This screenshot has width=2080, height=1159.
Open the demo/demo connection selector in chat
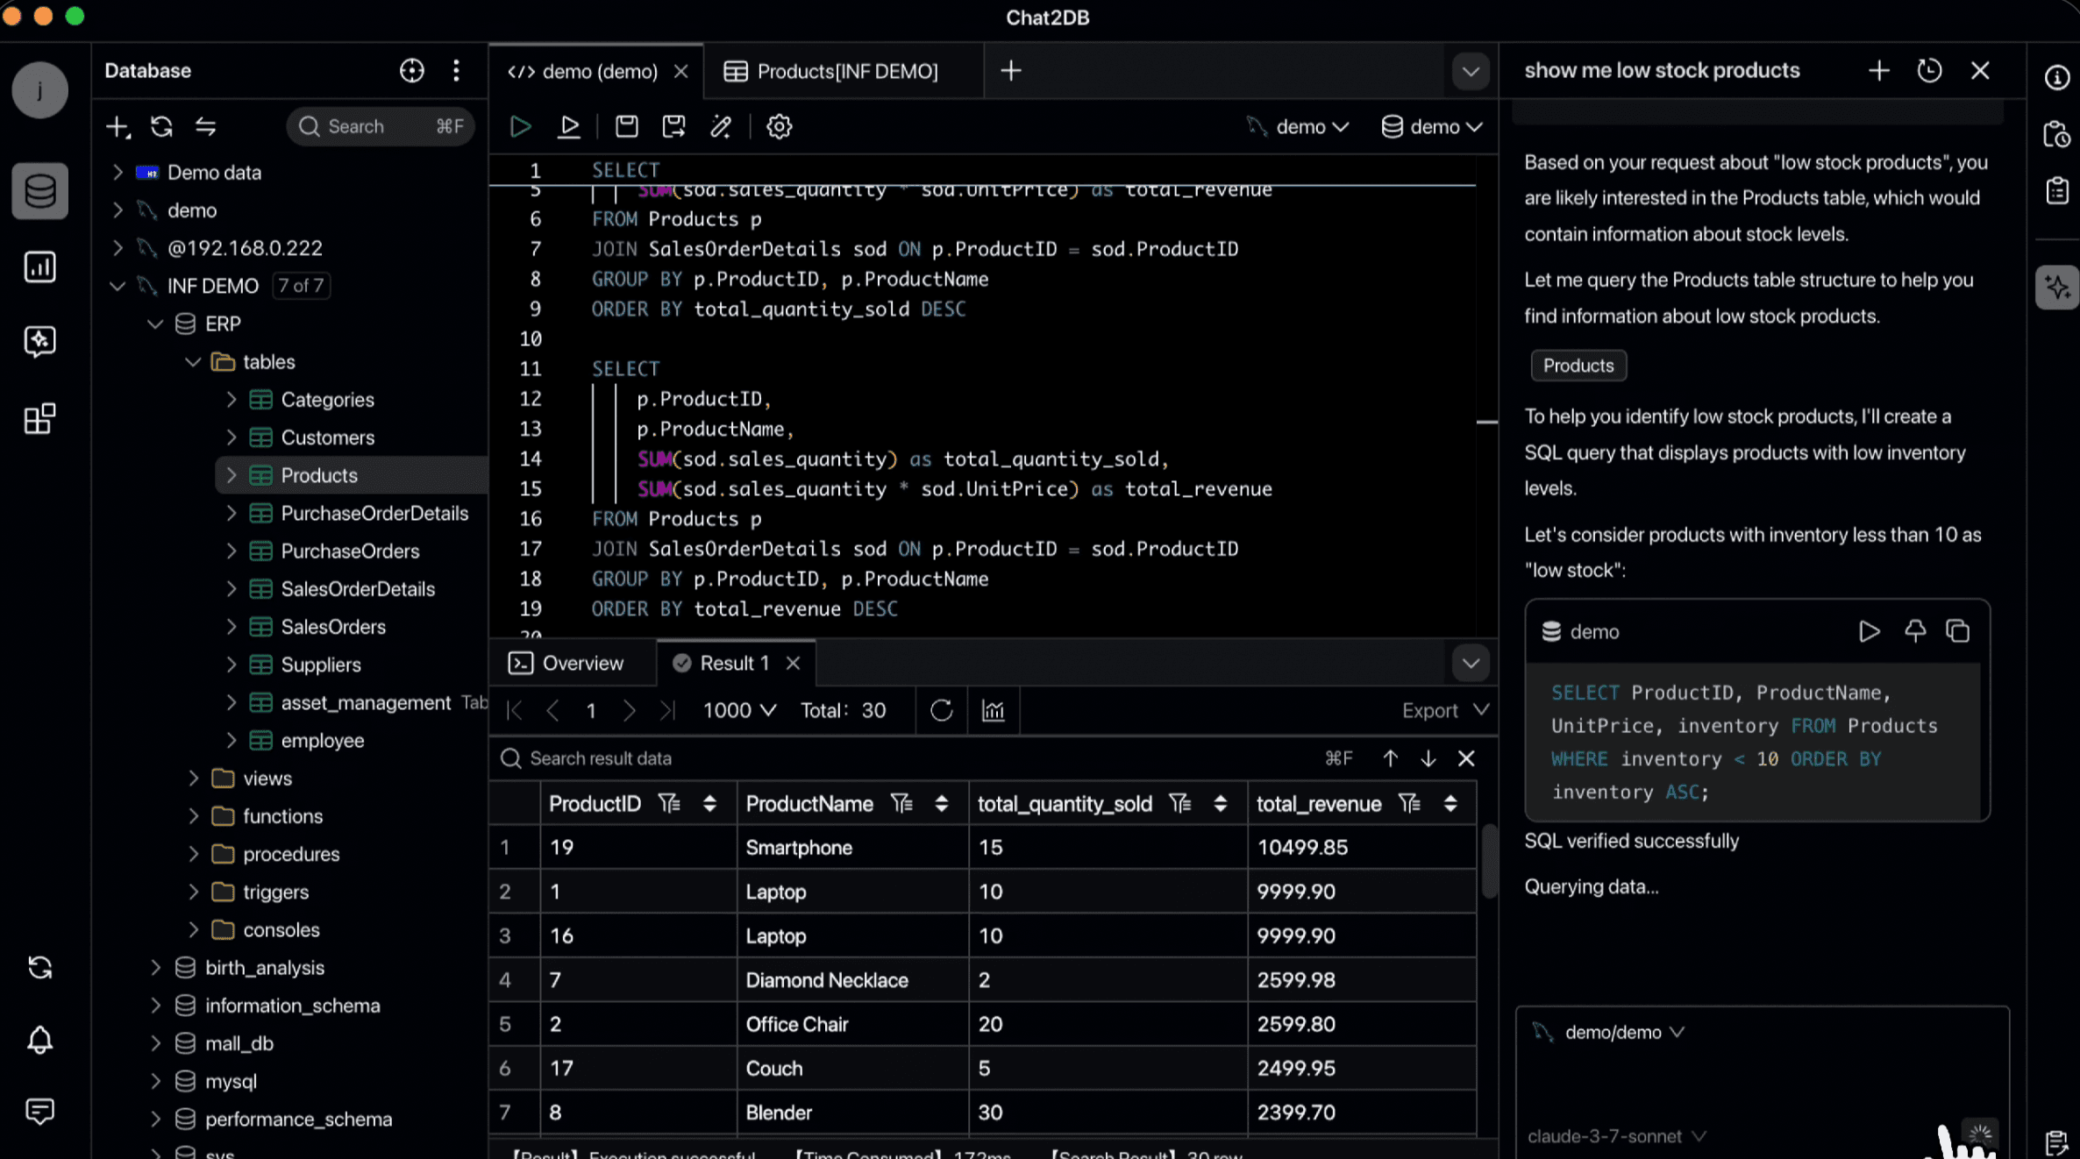1608,1032
